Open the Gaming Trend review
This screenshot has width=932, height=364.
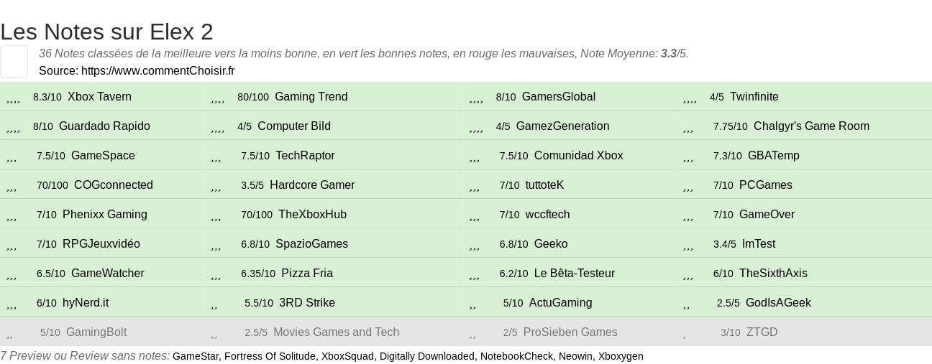311,97
